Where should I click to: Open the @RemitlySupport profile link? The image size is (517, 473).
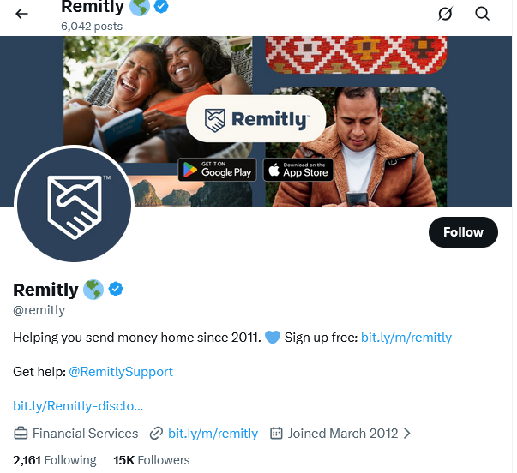pyautogui.click(x=121, y=371)
